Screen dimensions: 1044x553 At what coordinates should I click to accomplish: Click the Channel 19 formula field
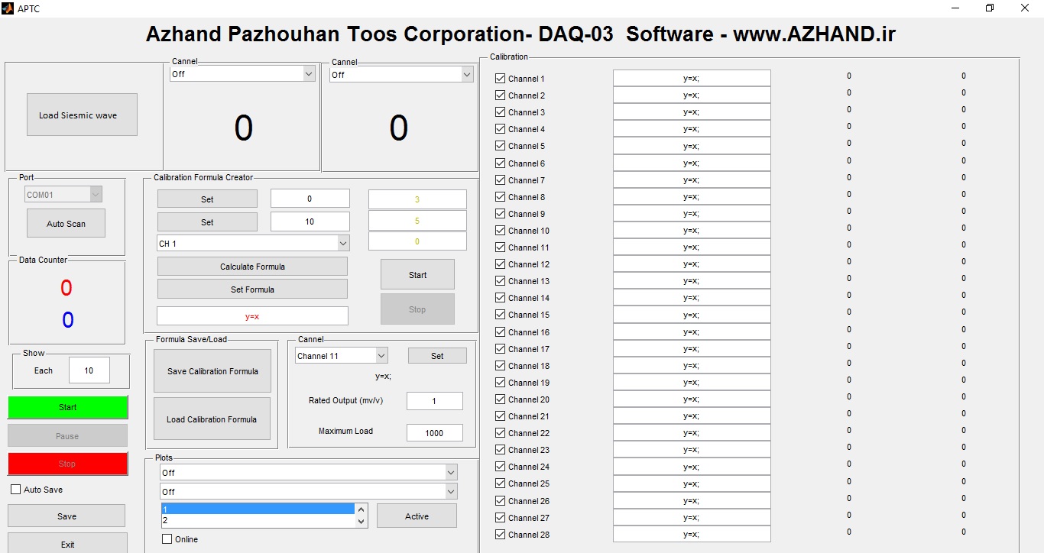click(x=692, y=382)
